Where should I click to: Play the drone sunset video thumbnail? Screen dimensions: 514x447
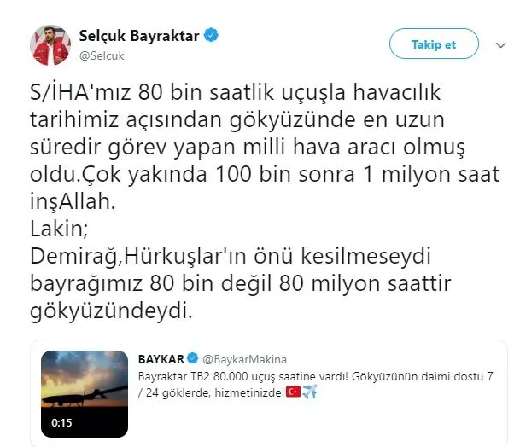click(x=85, y=394)
